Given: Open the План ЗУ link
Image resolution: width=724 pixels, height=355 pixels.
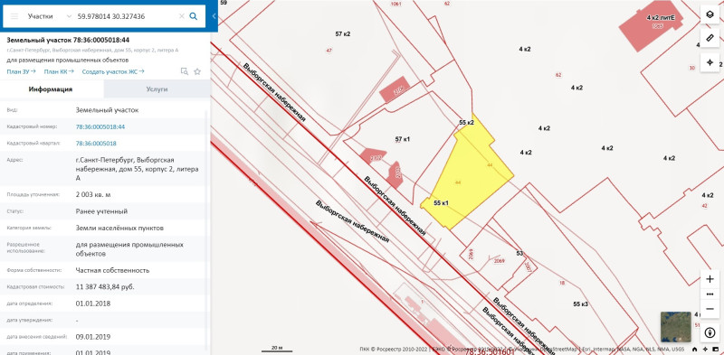Looking at the screenshot, I should coord(21,71).
